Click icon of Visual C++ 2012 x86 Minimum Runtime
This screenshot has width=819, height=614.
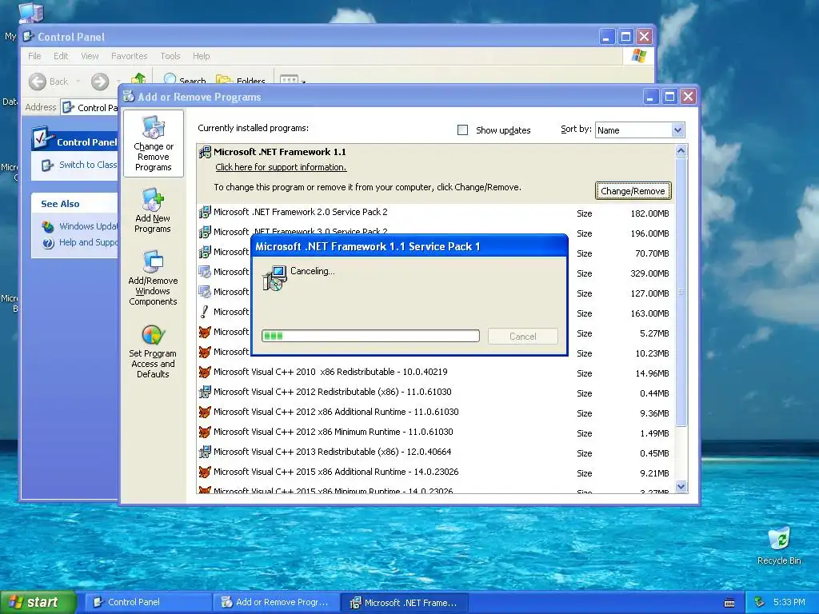click(205, 432)
